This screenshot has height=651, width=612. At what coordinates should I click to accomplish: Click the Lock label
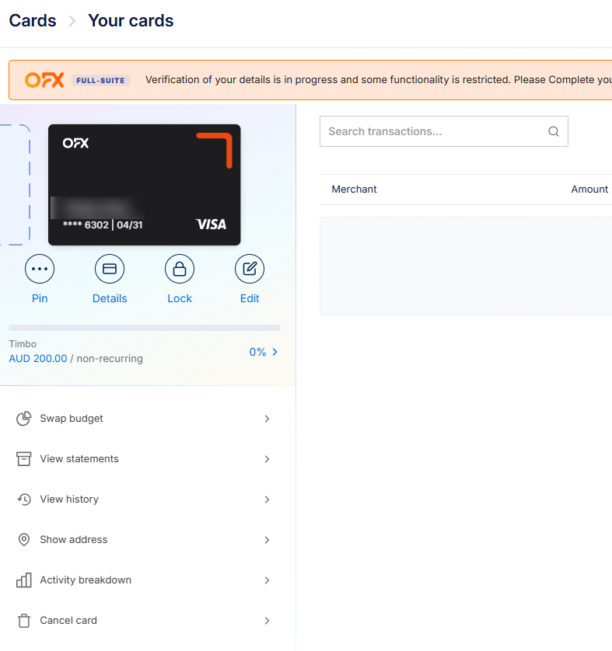click(x=180, y=298)
